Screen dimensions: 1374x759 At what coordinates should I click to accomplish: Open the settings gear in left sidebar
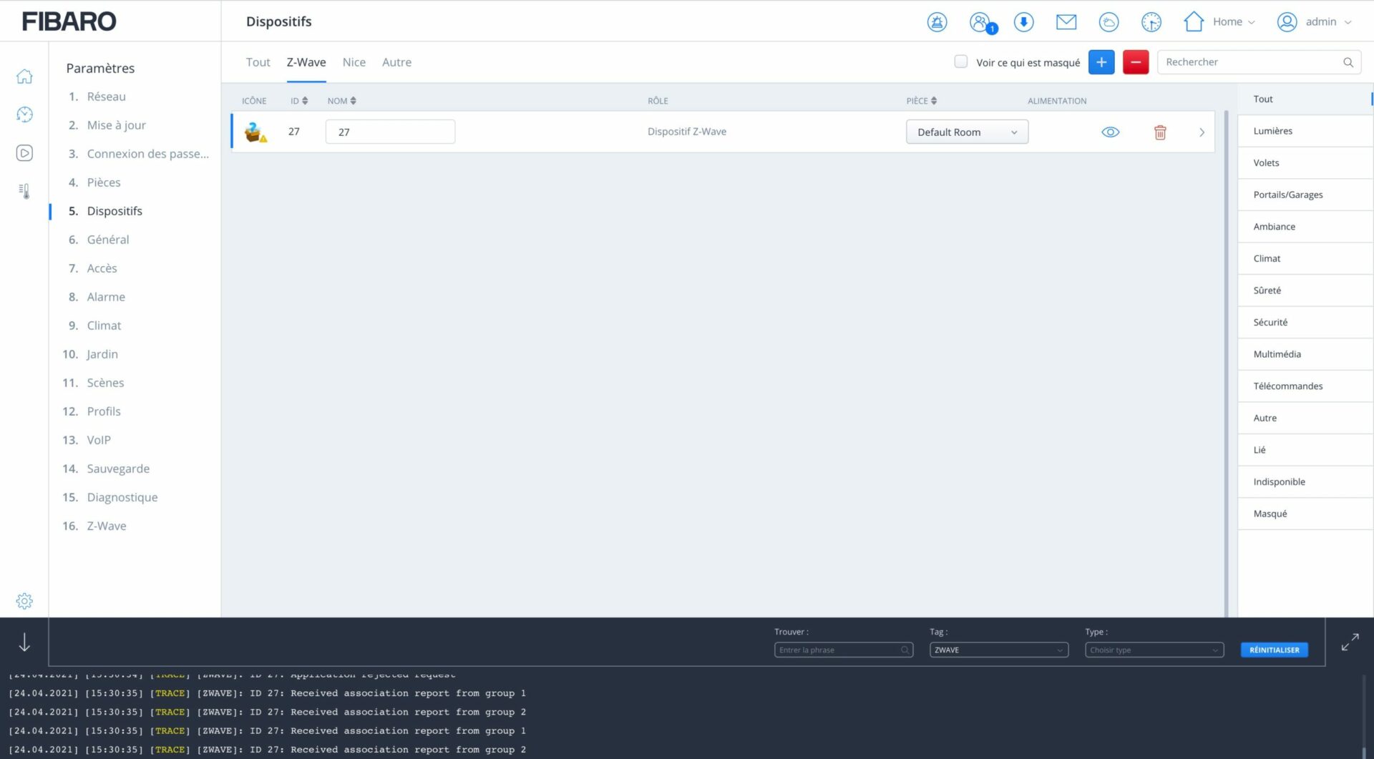[24, 601]
